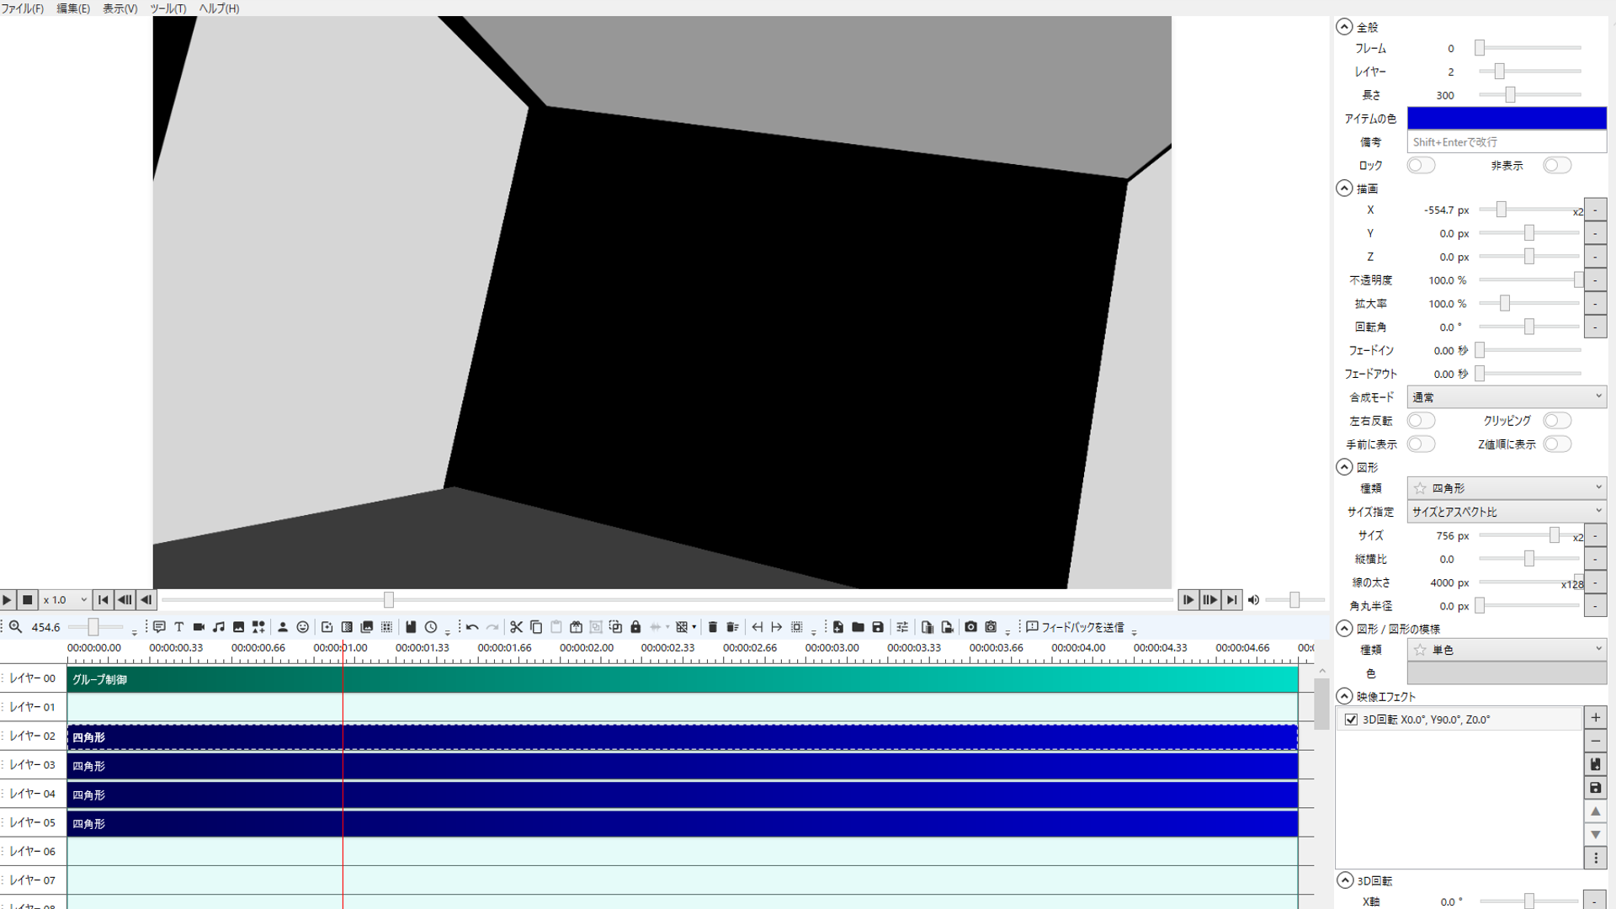Click the lock icon in the timeline toolbar
The image size is (1616, 909).
[x=635, y=627]
